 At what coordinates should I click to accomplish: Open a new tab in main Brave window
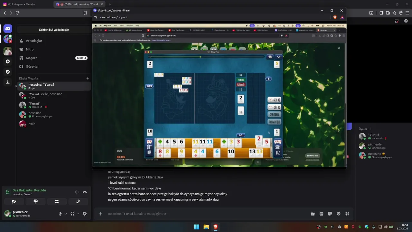pos(110,4)
